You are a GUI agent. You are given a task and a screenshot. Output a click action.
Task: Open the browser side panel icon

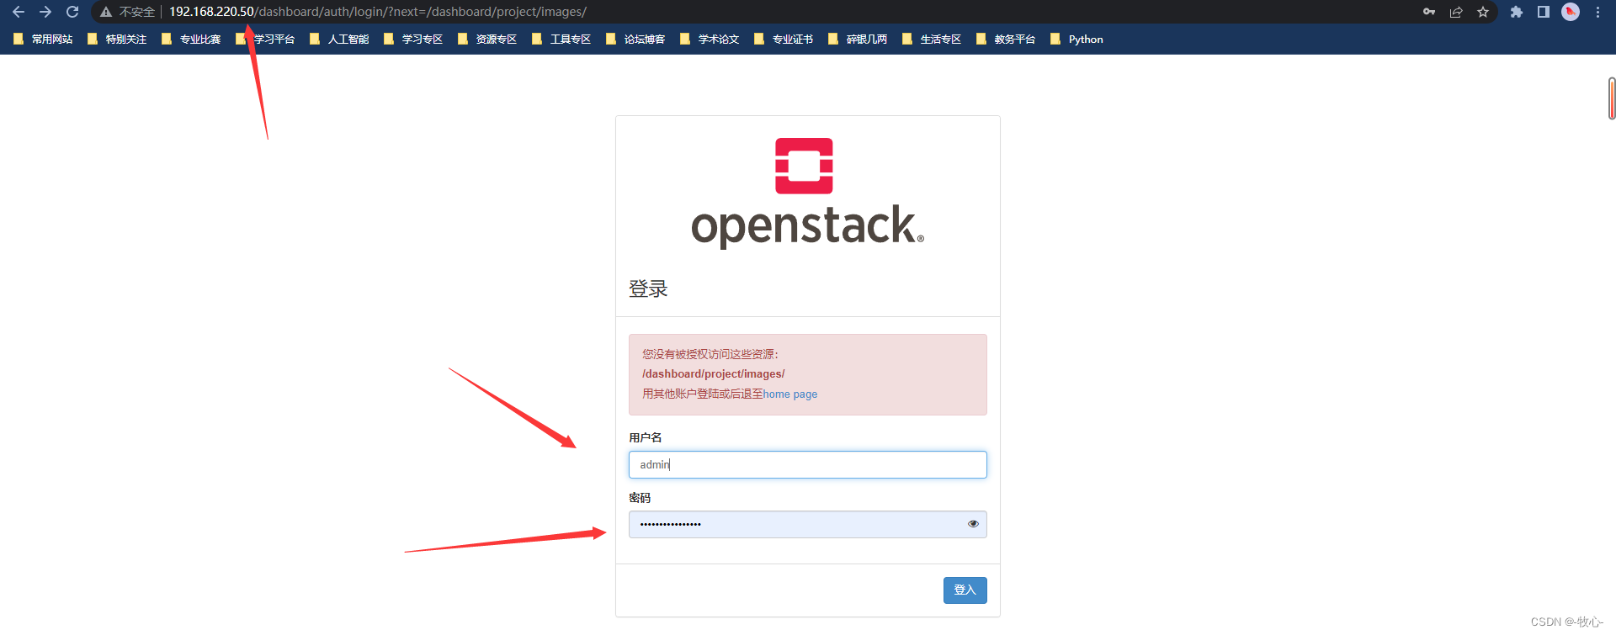point(1544,12)
